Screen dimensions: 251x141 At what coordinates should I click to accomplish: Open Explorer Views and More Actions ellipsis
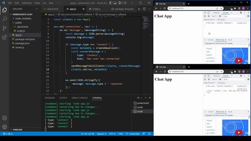[37, 9]
